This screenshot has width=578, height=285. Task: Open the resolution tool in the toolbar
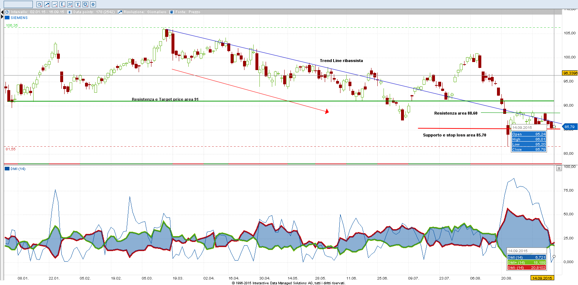pos(47,4)
